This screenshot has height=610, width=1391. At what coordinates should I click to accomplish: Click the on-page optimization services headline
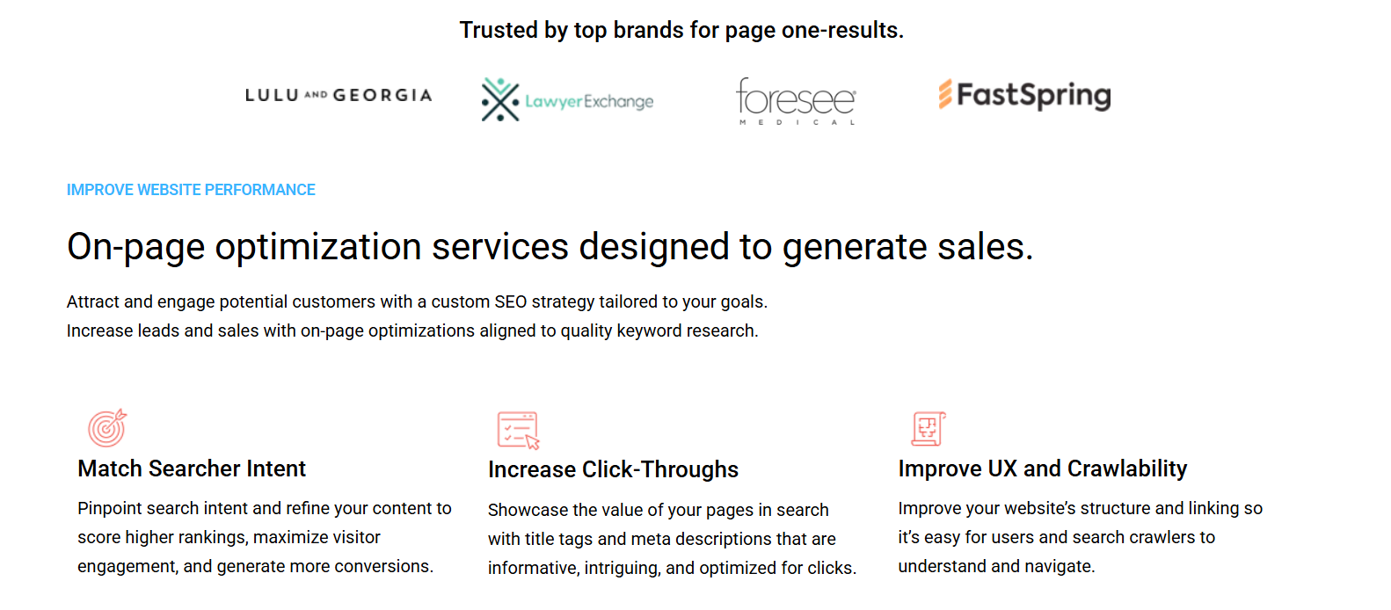[550, 247]
